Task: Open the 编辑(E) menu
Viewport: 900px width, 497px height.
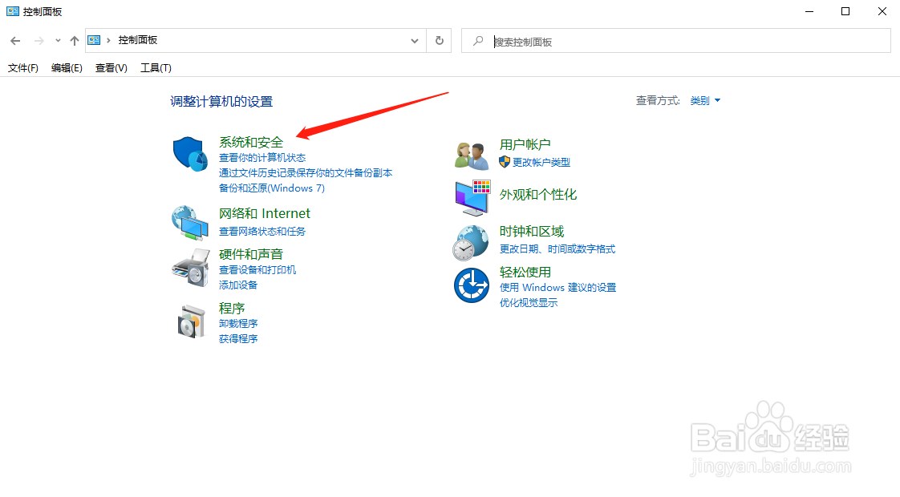Action: point(67,67)
